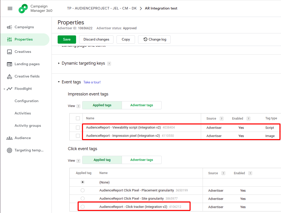Click AudienceReport - Impression pixel tag name

pos(123,136)
